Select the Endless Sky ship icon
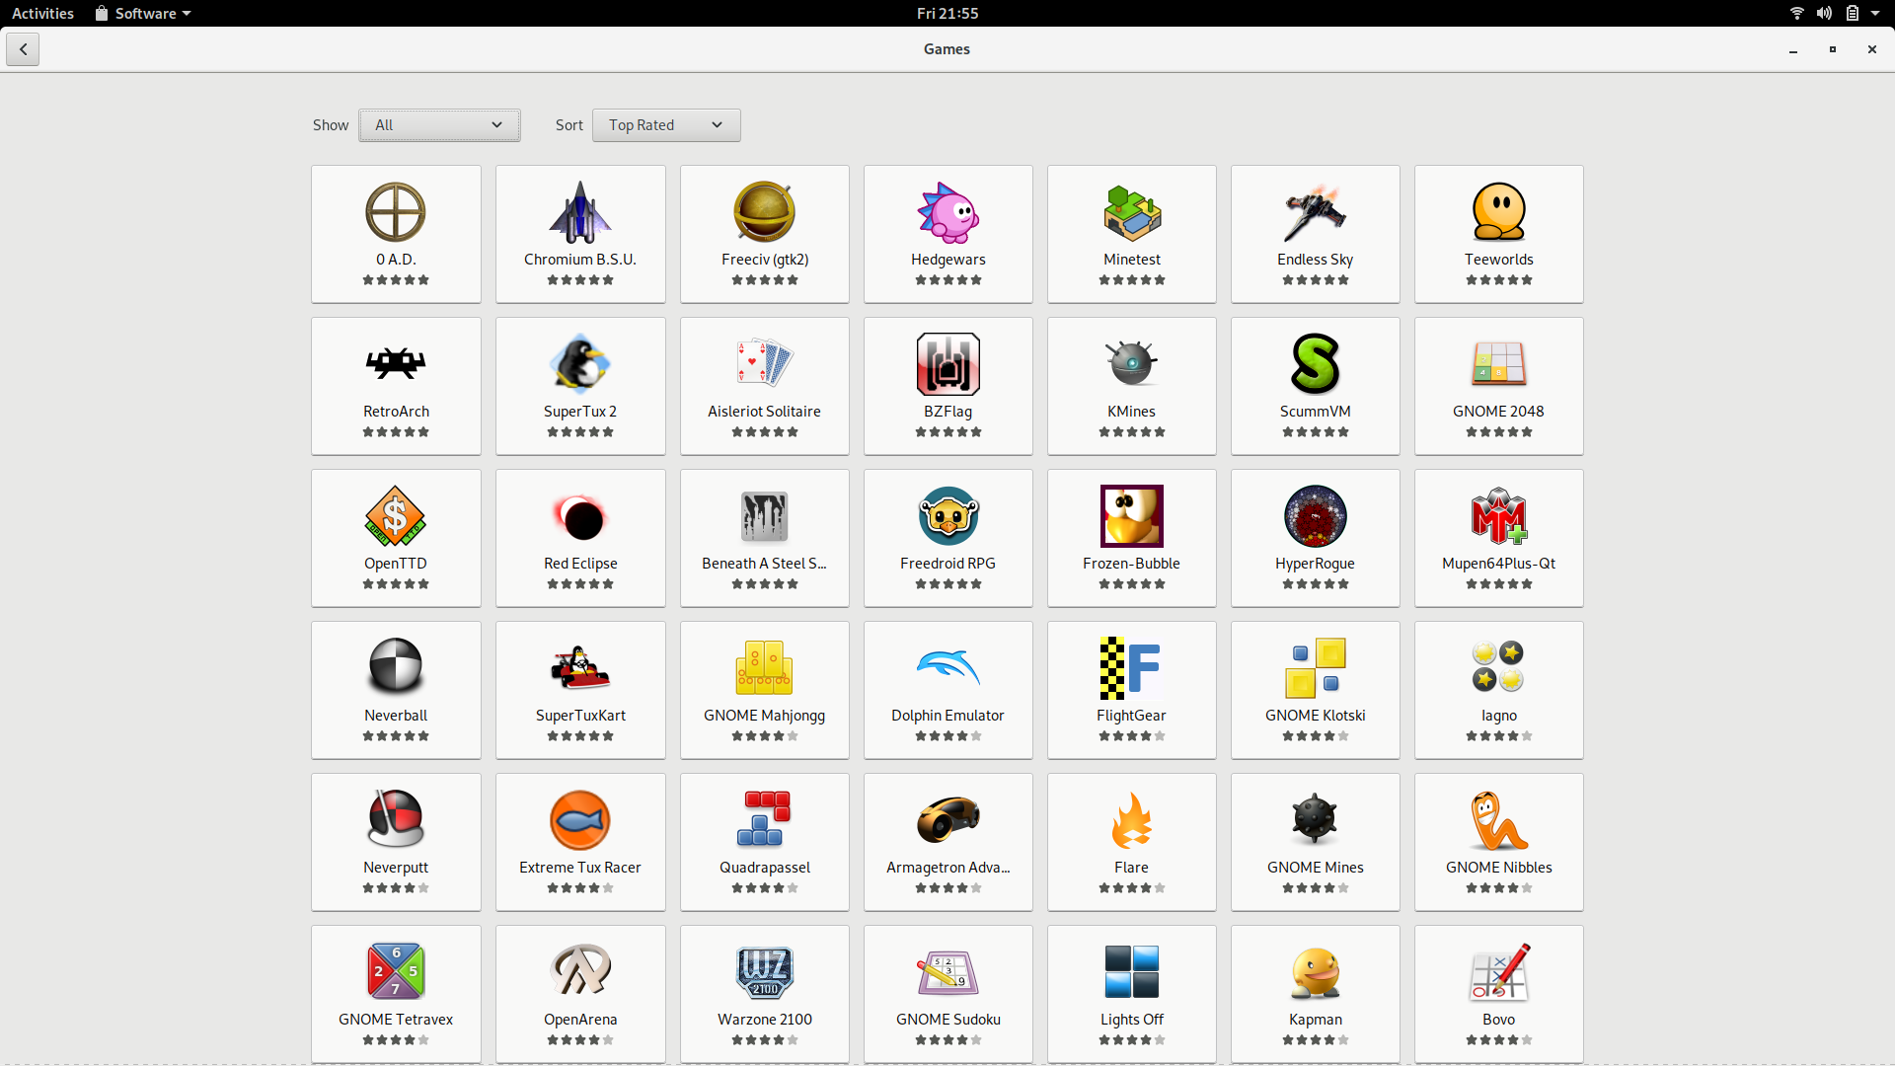Image resolution: width=1895 pixels, height=1066 pixels. pos(1316,212)
